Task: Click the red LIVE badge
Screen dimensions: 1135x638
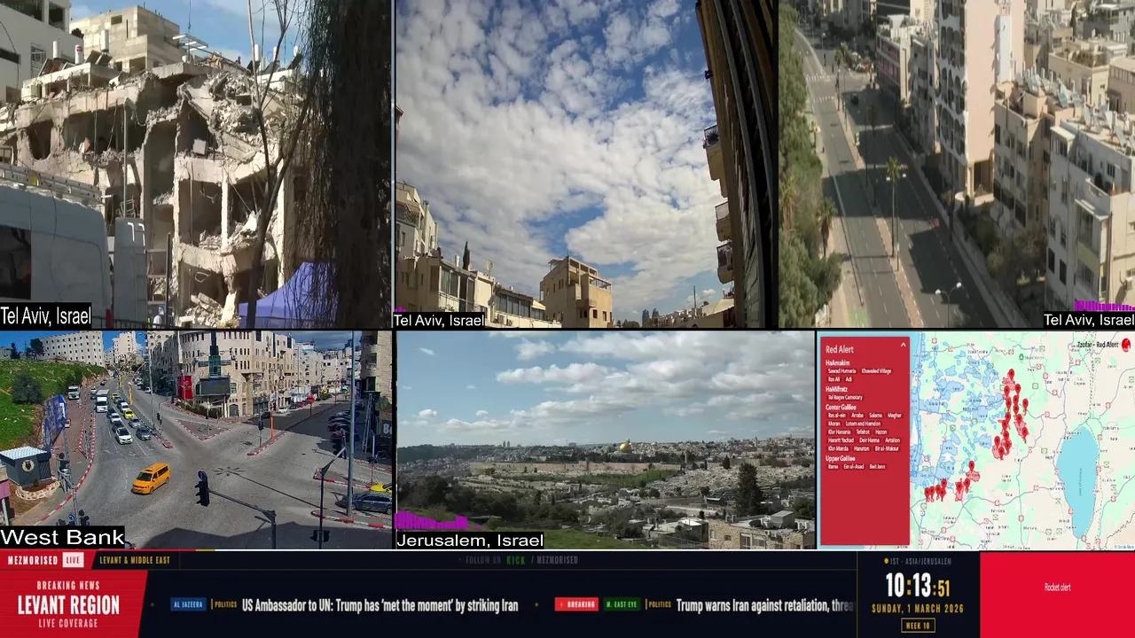Action: click(74, 560)
